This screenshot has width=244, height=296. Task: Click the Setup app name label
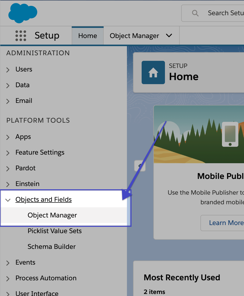point(47,35)
